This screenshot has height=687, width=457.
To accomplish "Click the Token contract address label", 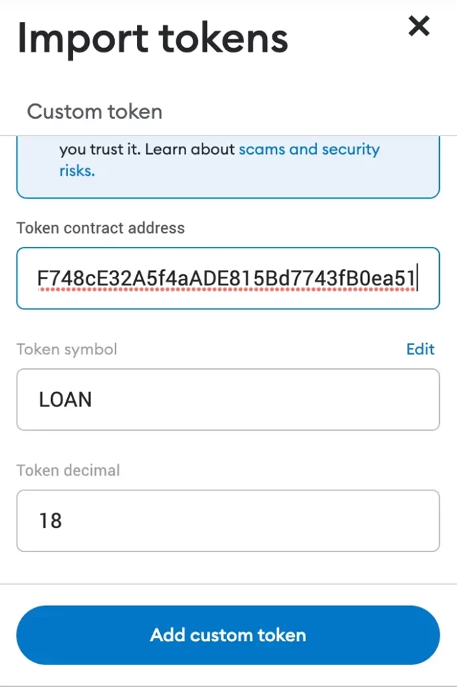I will (100, 228).
